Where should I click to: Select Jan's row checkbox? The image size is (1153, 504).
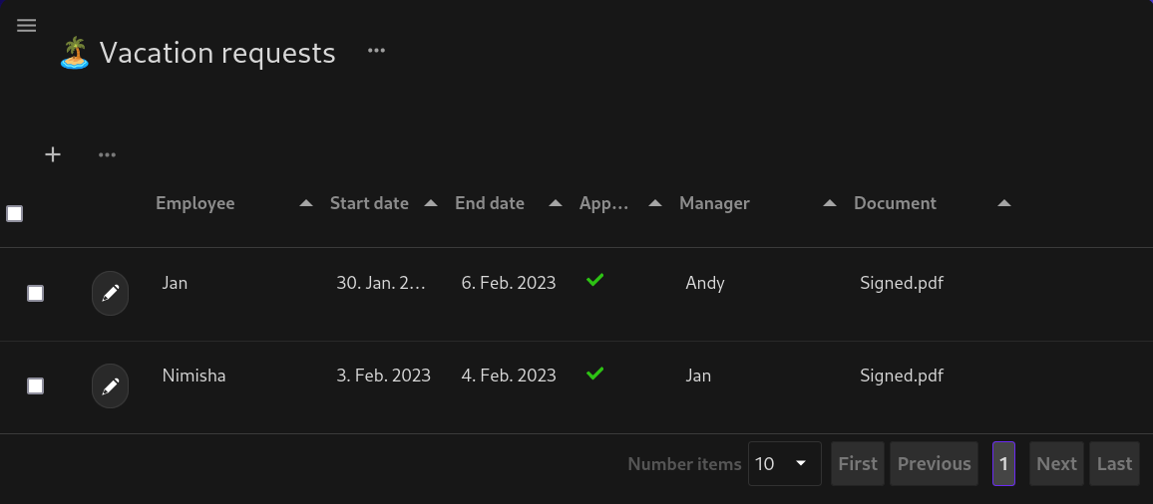pyautogui.click(x=35, y=293)
